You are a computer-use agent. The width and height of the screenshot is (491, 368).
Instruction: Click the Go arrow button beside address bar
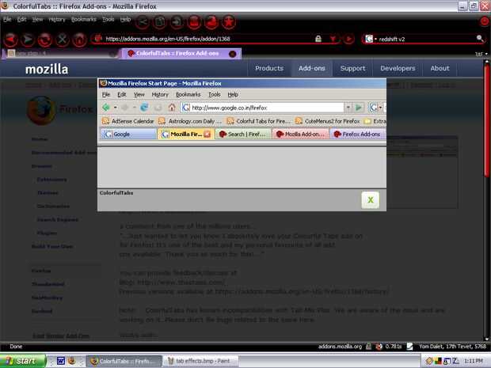click(x=348, y=39)
